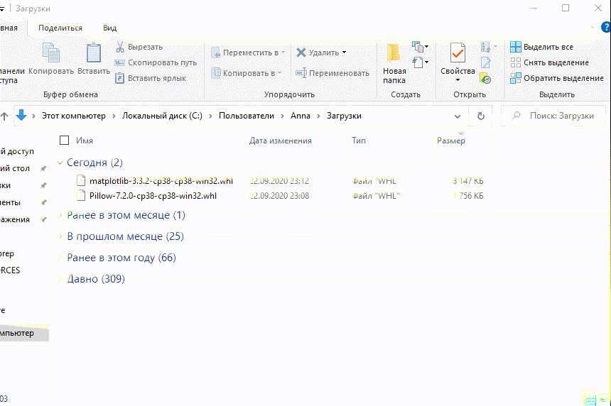Collapse the ribbon with chevron
The width and height of the screenshot is (611, 406).
point(591,27)
